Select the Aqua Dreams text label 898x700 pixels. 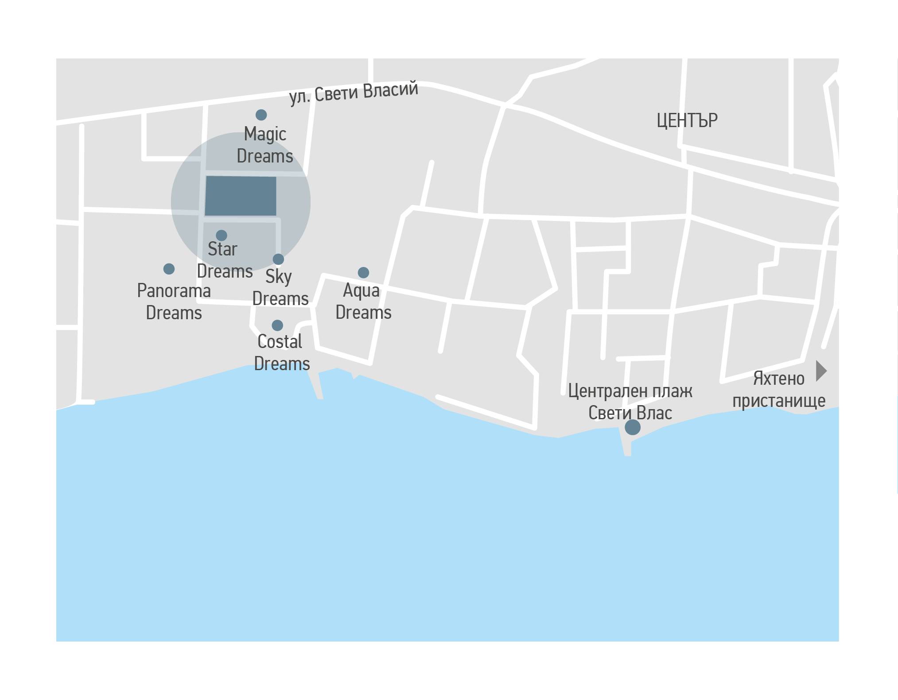(x=363, y=302)
